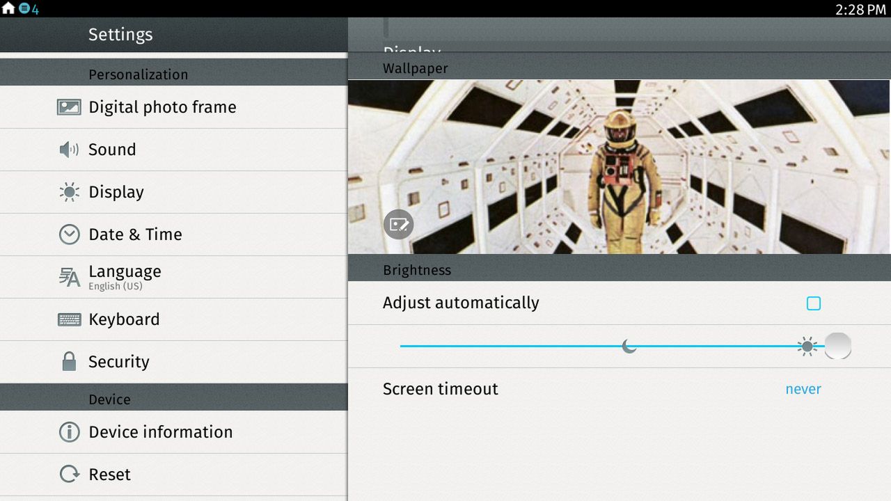Click the Date & Time clock icon
The image size is (891, 501).
click(69, 234)
